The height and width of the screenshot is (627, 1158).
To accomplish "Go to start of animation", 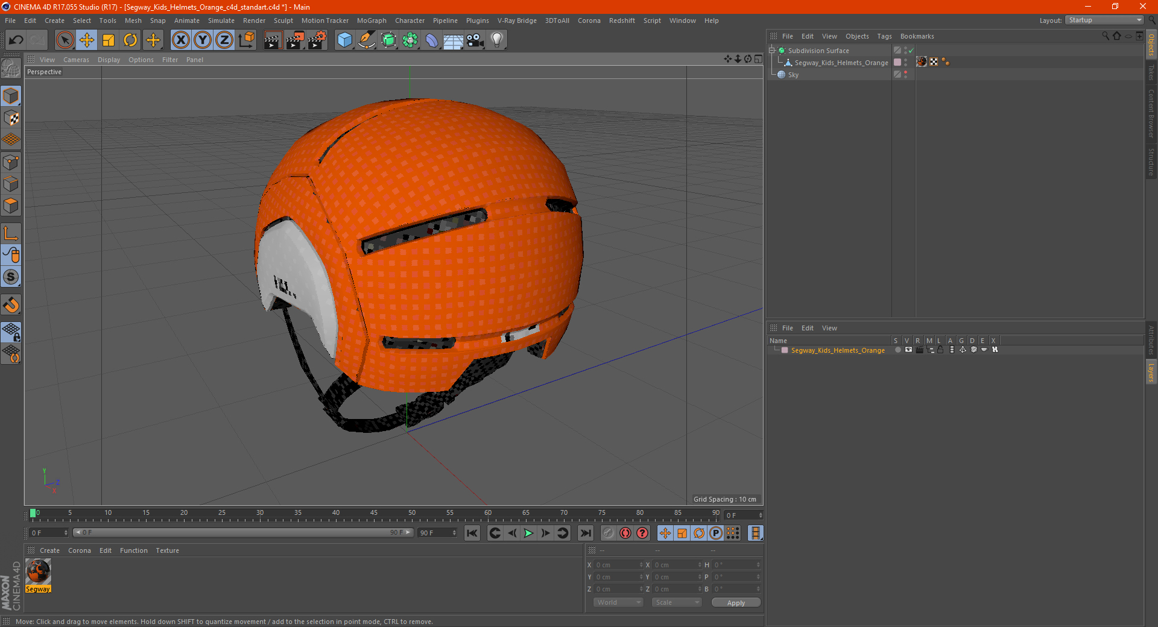I will pos(472,533).
